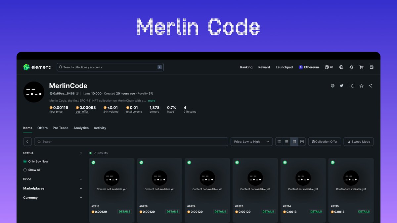Viewport: 397px width, 223px height.
Task: Click marketplace badge on item #9224
Action: pyautogui.click(x=189, y=162)
